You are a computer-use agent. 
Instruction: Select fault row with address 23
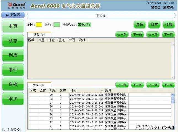point(100,118)
